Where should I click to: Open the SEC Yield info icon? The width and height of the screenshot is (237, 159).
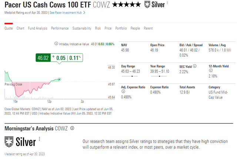click(195, 66)
